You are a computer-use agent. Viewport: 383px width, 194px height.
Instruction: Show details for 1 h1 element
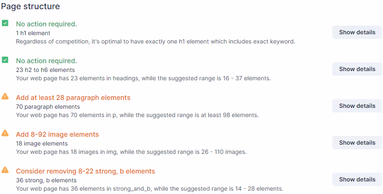pyautogui.click(x=357, y=32)
